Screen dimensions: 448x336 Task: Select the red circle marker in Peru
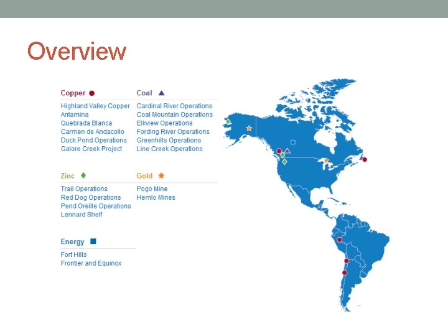(x=340, y=240)
